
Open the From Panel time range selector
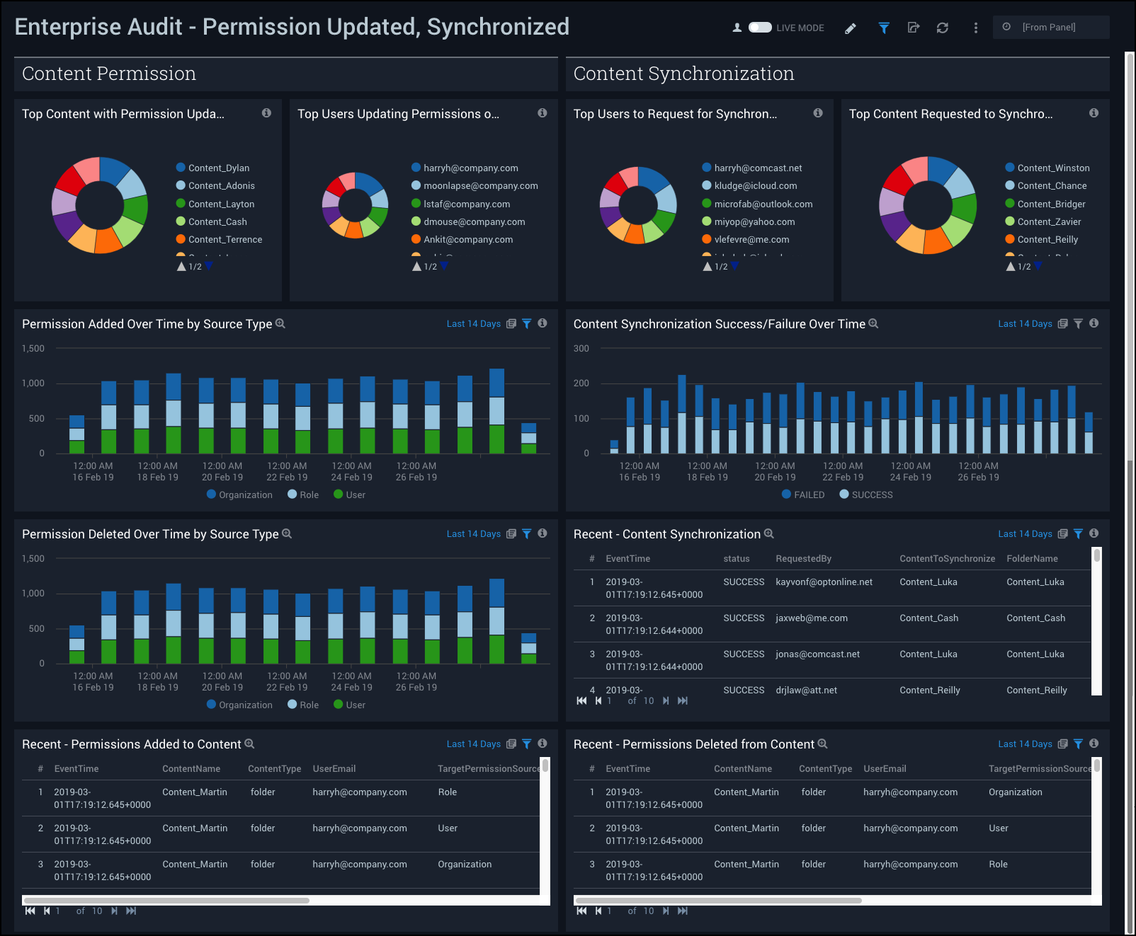click(1050, 28)
